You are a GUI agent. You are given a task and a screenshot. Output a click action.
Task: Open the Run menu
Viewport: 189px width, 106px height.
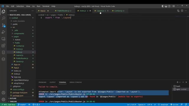pyautogui.click(x=38, y=6)
